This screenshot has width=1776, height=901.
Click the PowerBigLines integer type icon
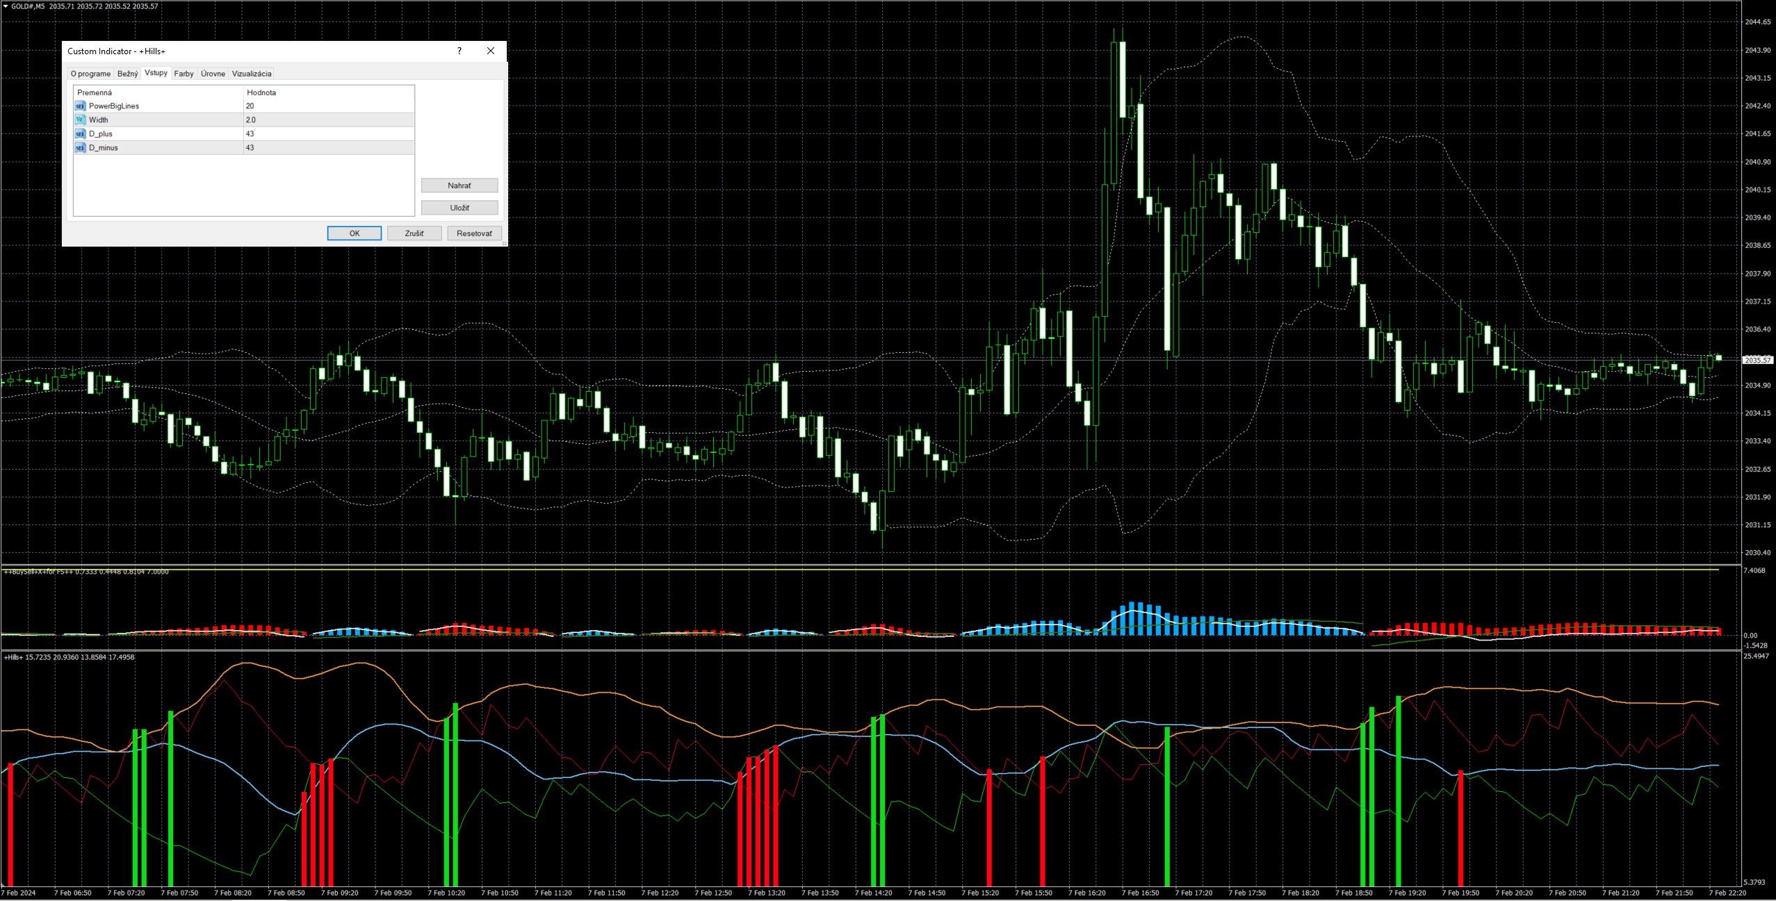pyautogui.click(x=80, y=106)
